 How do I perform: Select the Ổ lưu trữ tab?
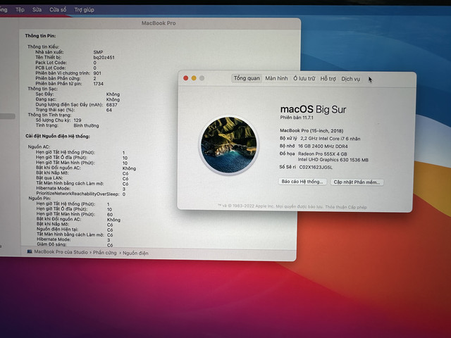[x=304, y=78]
